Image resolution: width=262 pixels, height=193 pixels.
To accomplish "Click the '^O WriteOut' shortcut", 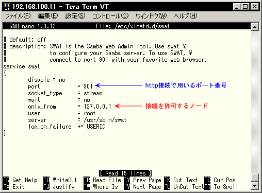I will click(60, 180).
